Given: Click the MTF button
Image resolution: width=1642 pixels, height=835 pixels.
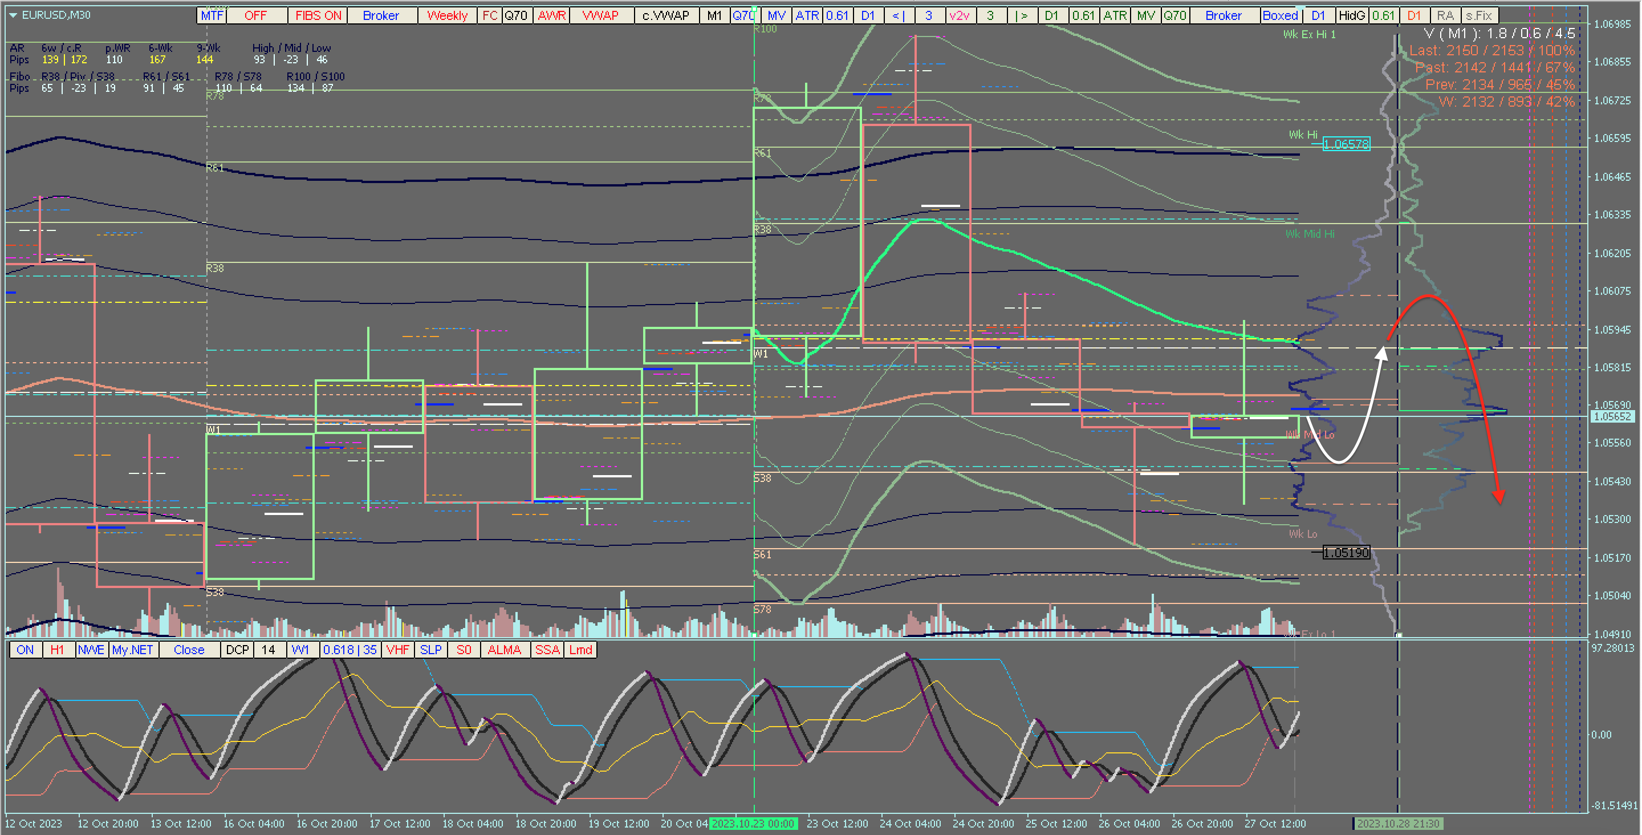Looking at the screenshot, I should pyautogui.click(x=212, y=15).
